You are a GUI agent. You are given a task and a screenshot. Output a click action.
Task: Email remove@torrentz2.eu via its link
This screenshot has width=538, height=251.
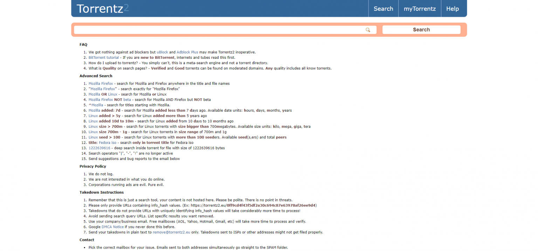(x=171, y=232)
